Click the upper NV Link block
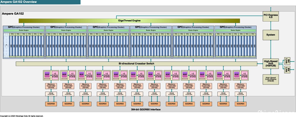The width and height of the screenshot is (296, 117). coord(287,60)
